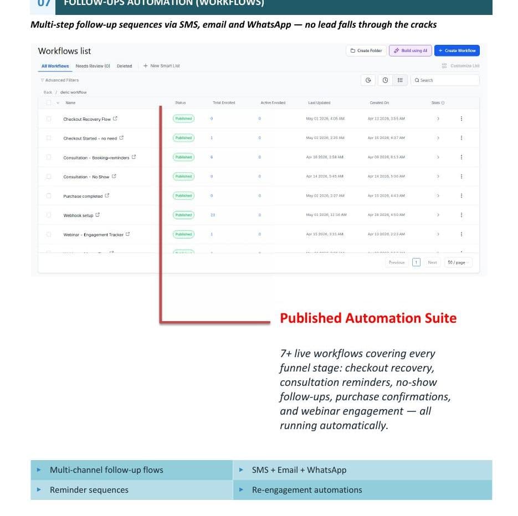The width and height of the screenshot is (518, 516).
Task: Expand stats chevron for Checkout Recovery Flow
Action: 438,118
